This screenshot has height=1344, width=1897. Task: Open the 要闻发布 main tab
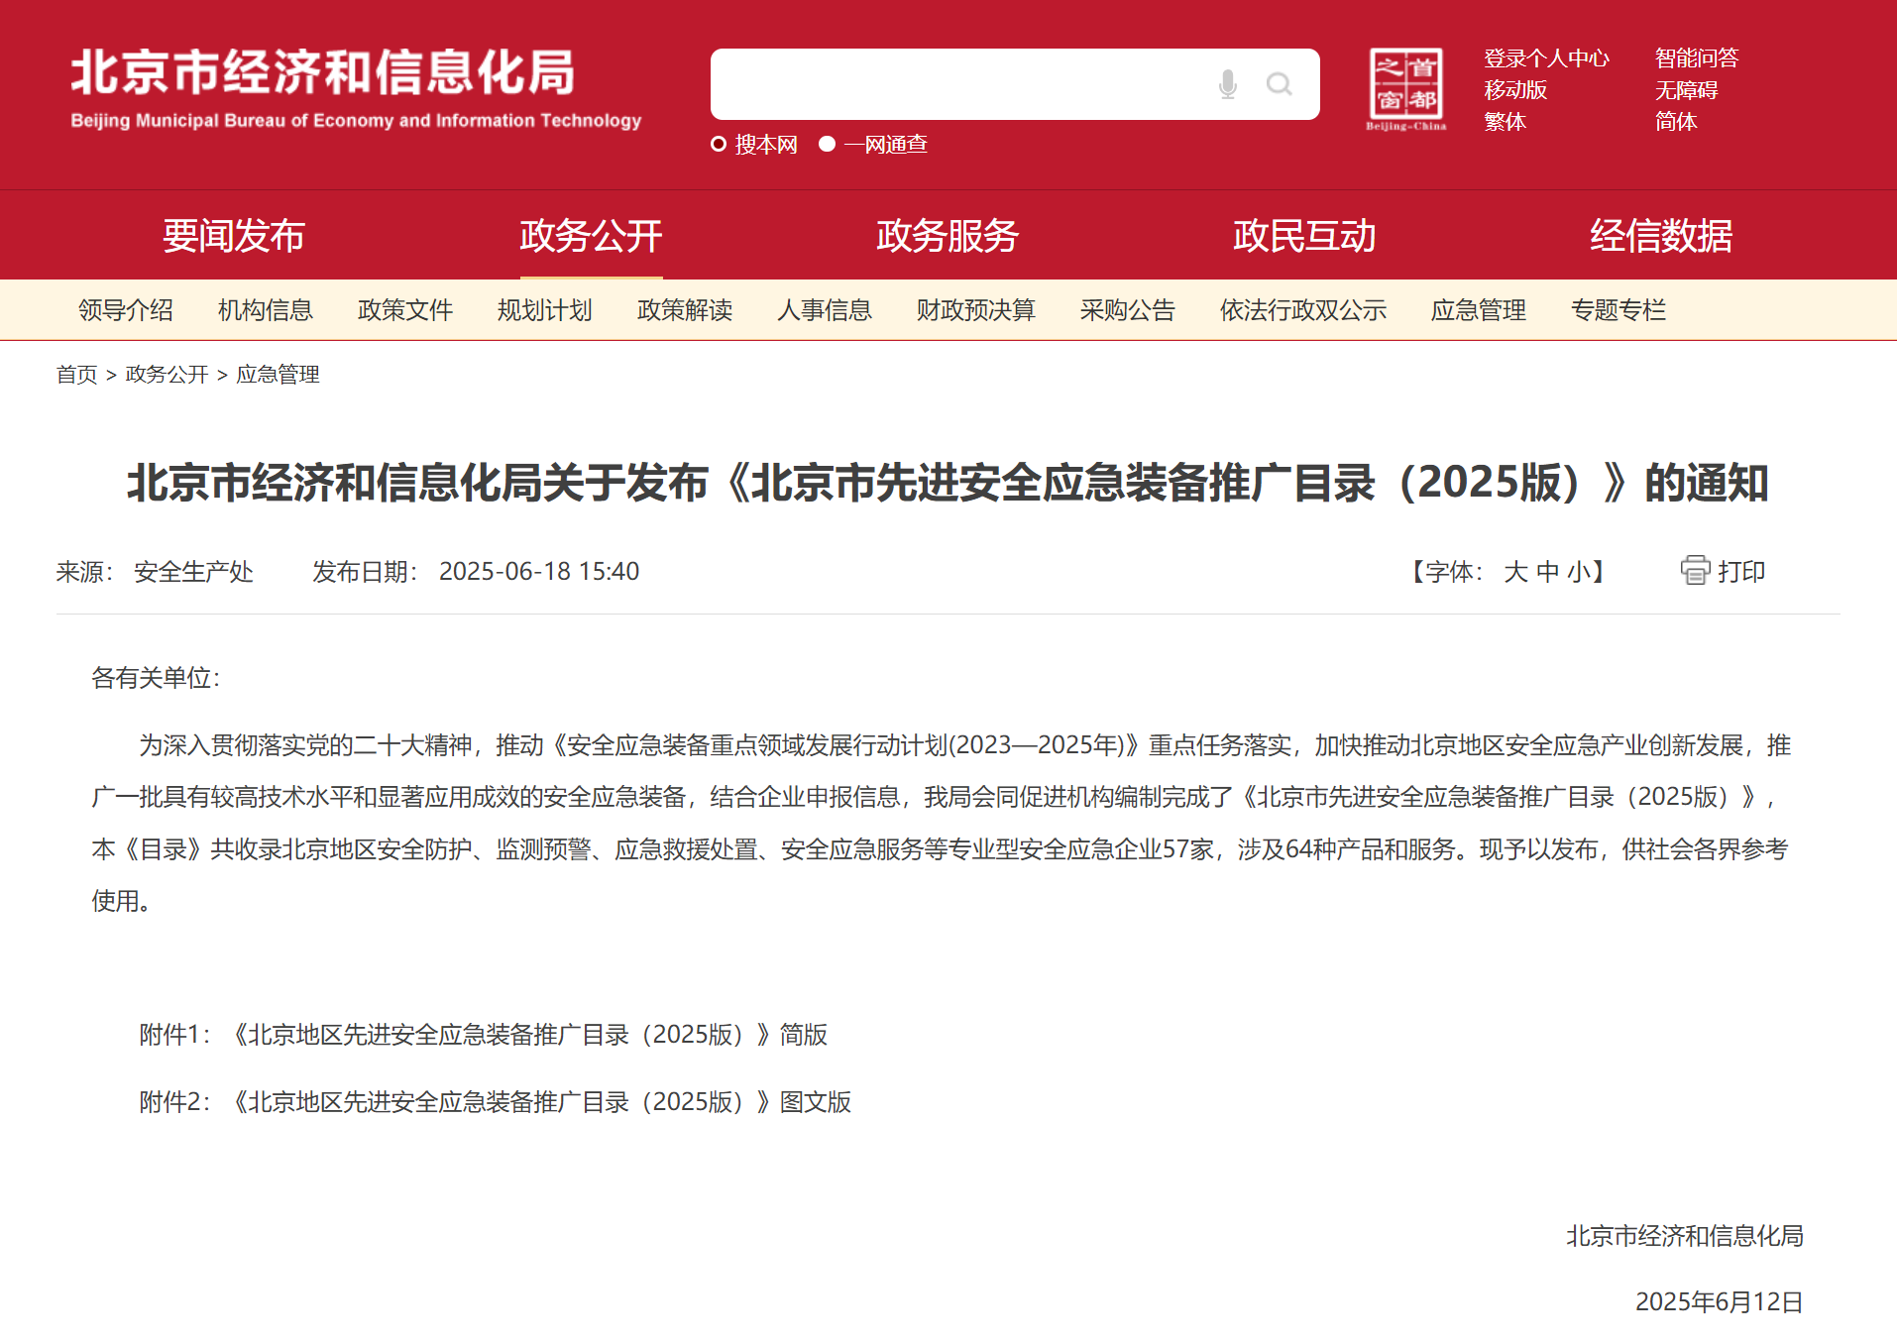234,236
